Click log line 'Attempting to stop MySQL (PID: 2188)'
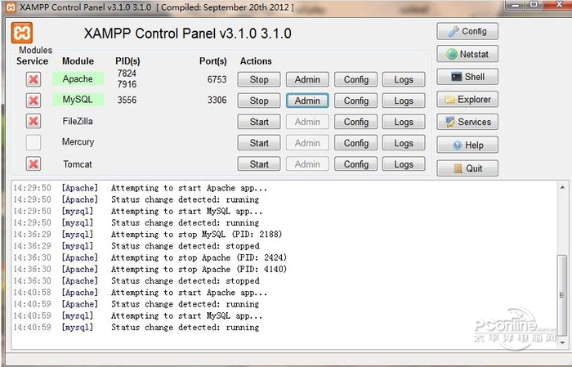Viewport: 572px width, 367px height. [x=197, y=235]
